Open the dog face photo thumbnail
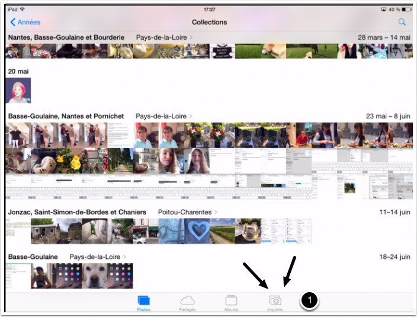Image resolution: width=417 pixels, height=317 pixels. 95,276
